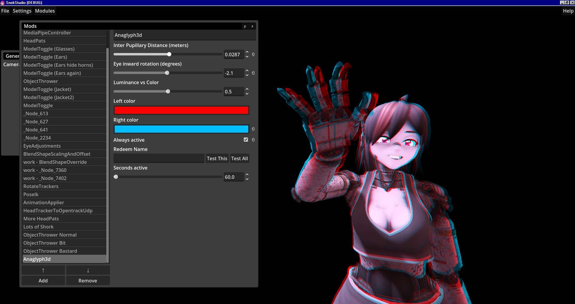Select EyeAdjustments in the mods list

(x=42, y=146)
